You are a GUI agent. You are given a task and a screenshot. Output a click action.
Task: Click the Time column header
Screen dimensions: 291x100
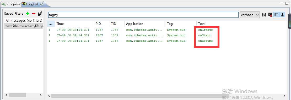point(74,24)
